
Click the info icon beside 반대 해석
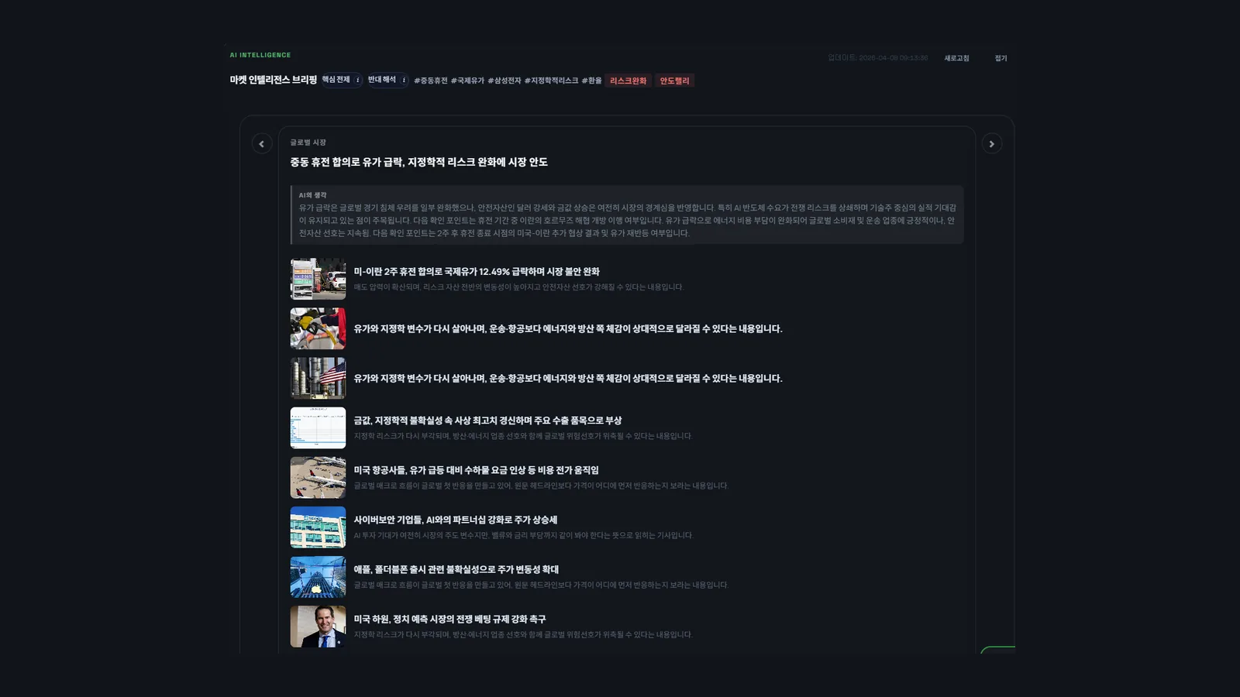404,80
